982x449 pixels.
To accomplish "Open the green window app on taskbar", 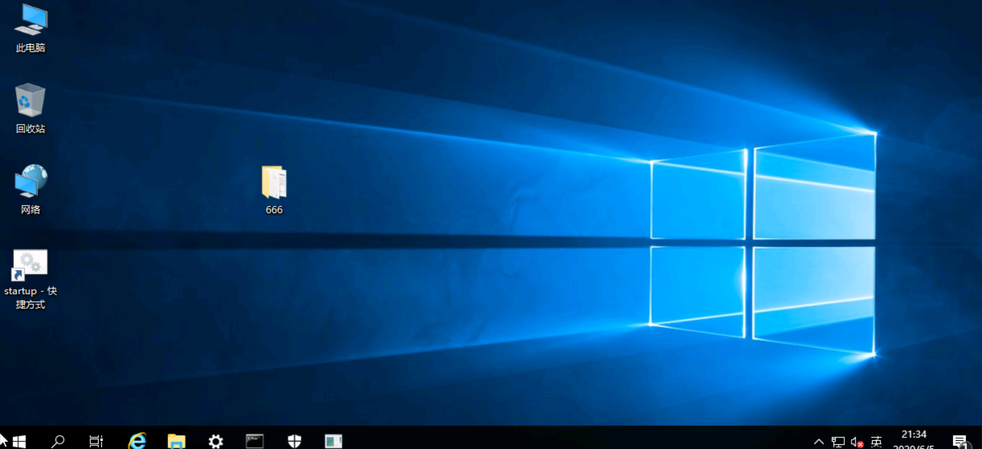I will (333, 441).
